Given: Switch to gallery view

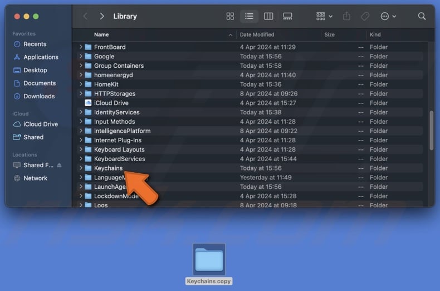Looking at the screenshot, I should click(x=287, y=16).
